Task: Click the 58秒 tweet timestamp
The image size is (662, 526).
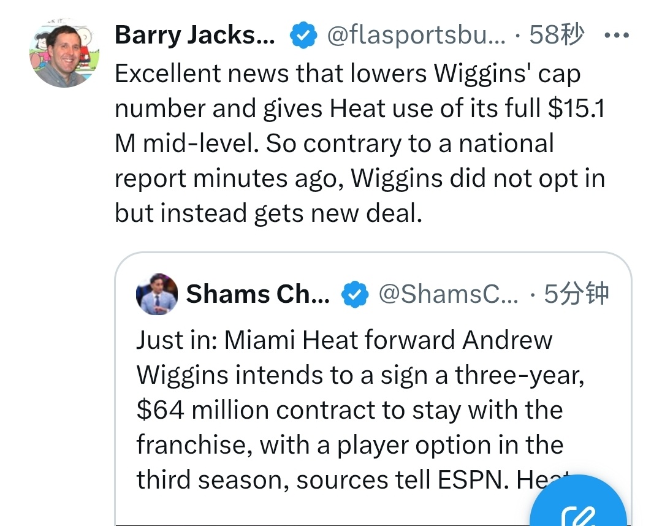Action: pos(557,35)
